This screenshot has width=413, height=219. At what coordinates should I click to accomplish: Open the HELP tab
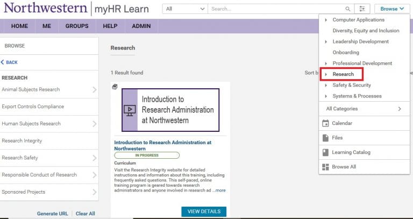(110, 26)
